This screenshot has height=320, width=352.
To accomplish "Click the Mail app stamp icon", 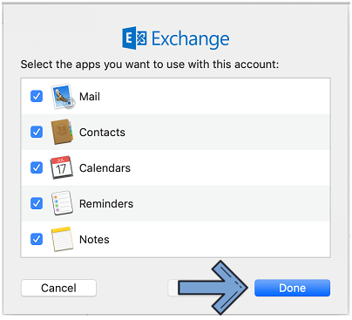I will (63, 96).
